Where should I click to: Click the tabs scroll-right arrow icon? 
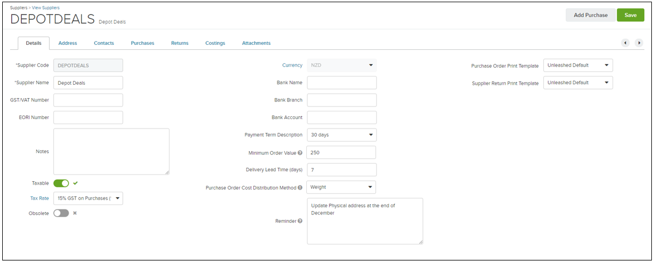tap(639, 43)
